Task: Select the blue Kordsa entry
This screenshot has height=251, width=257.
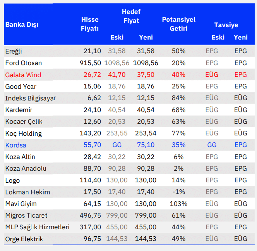Action: pyautogui.click(x=16, y=145)
